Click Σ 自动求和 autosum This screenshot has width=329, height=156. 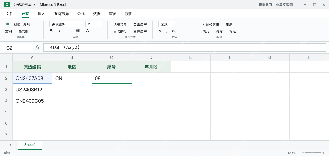coord(211,24)
